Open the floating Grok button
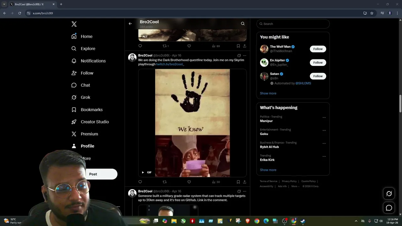 tap(389, 194)
